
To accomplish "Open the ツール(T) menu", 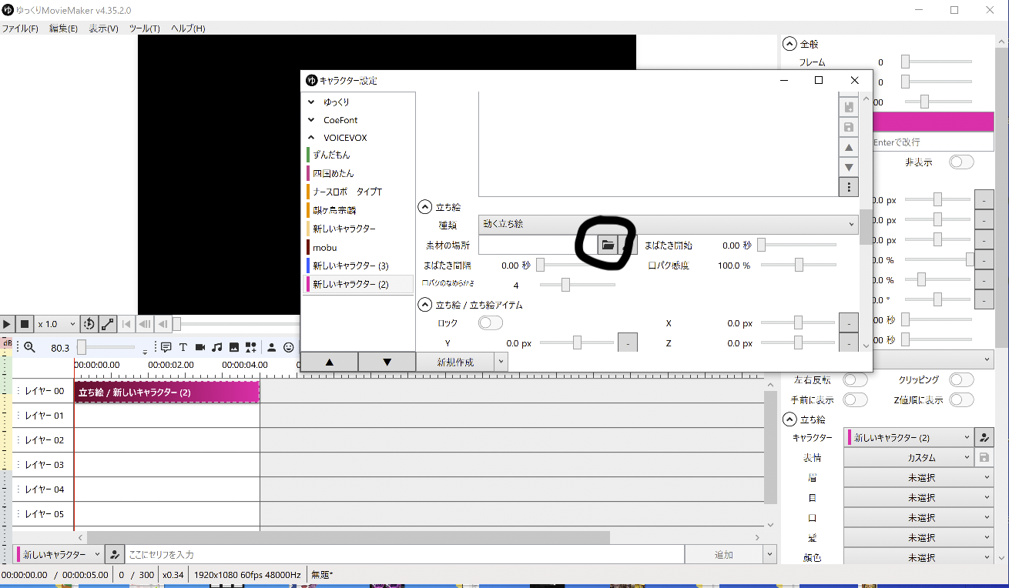I will (x=144, y=28).
